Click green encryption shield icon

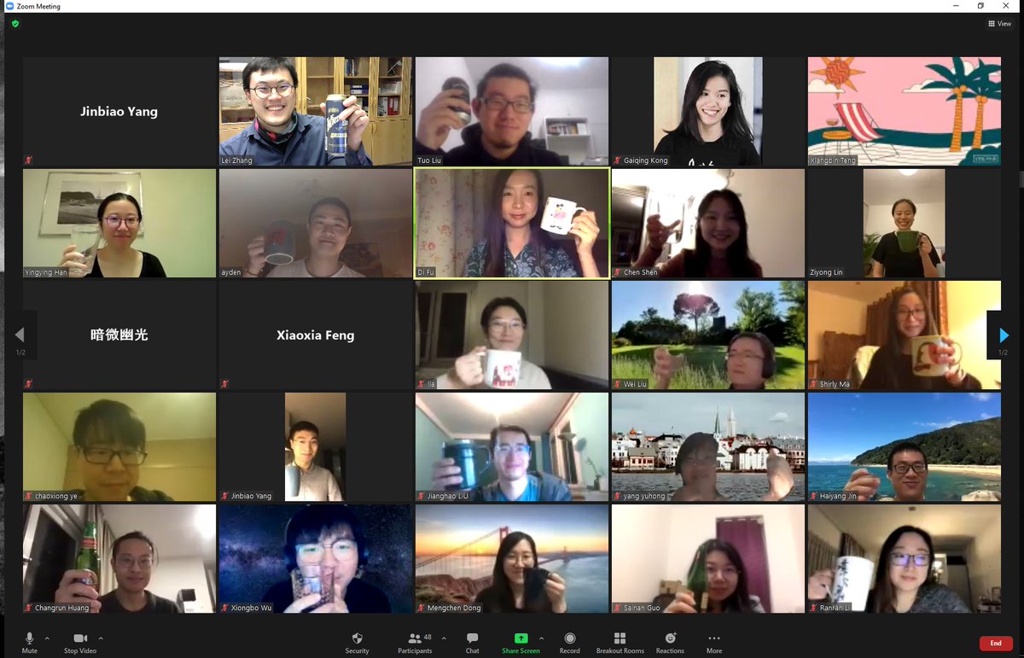(15, 24)
